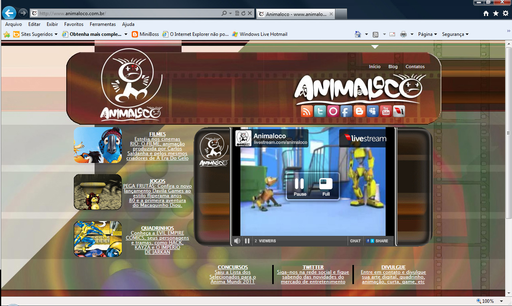The width and height of the screenshot is (512, 306).
Task: Open the Windows Live Hotmail favorite
Action: click(x=259, y=34)
